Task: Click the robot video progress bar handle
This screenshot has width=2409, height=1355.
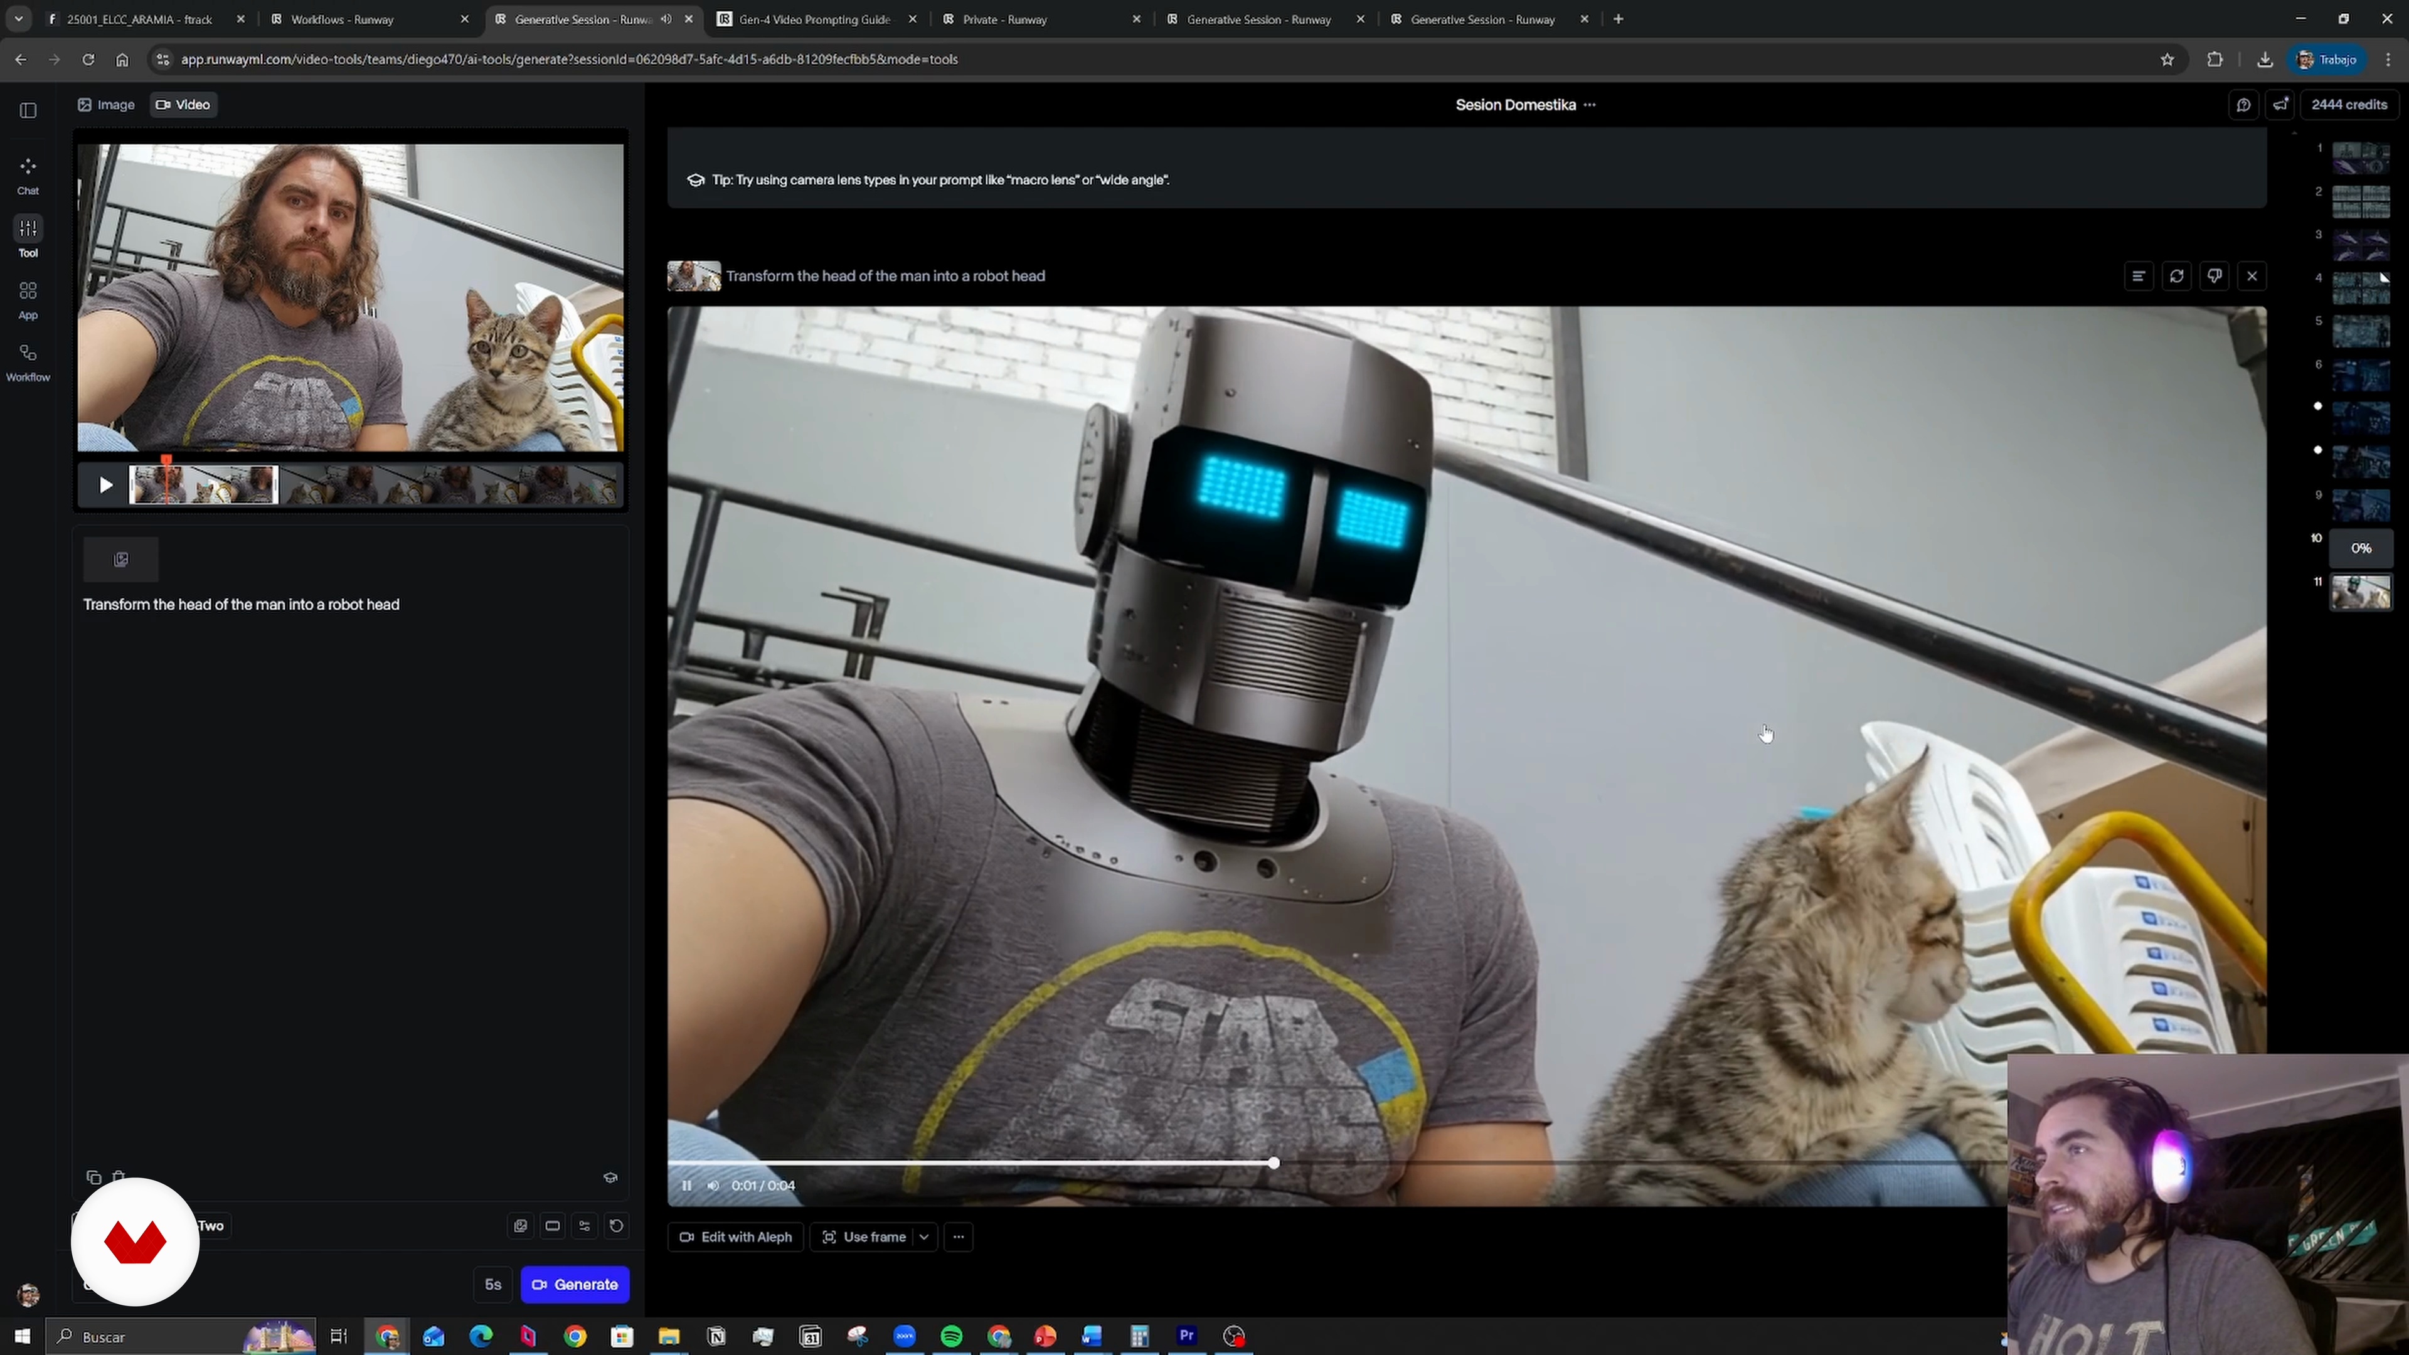Action: coord(1274,1163)
